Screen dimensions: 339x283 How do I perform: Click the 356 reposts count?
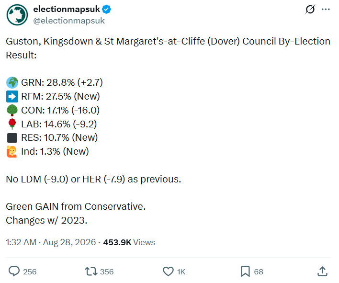(x=107, y=272)
